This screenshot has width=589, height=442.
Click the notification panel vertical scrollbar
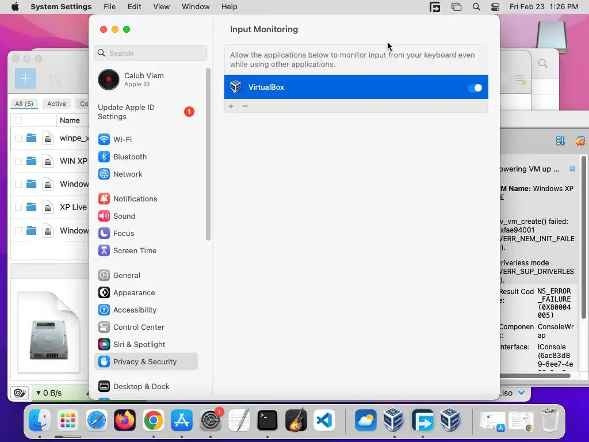[583, 239]
